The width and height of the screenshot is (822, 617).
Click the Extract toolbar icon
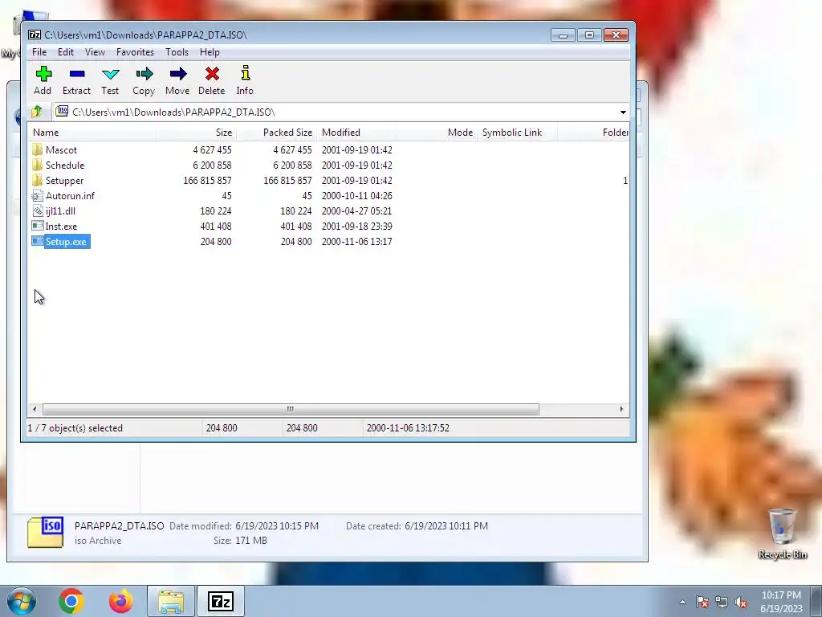point(77,74)
